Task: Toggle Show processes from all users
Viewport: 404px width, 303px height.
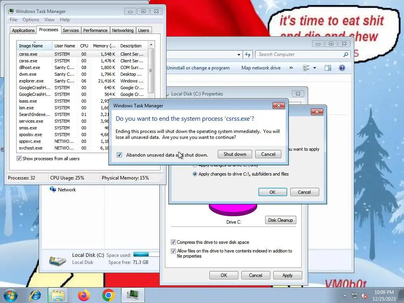Action: [19, 159]
